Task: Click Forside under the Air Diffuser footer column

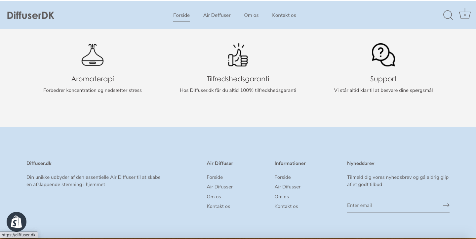Action: pyautogui.click(x=215, y=177)
